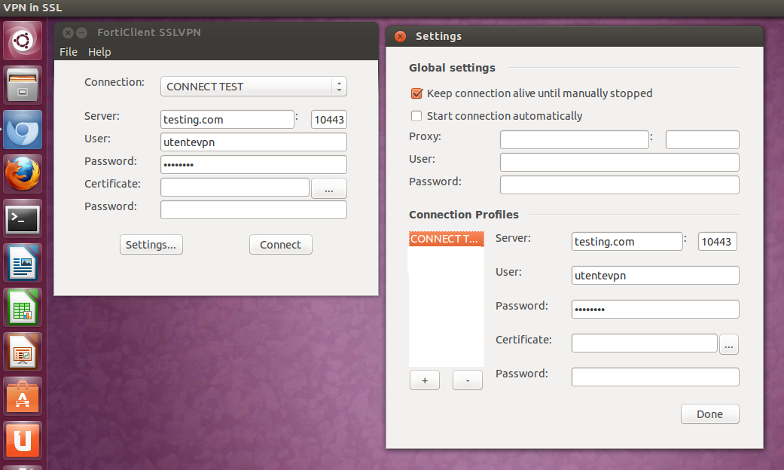
Task: Add a new connection profile with plus
Action: [425, 380]
